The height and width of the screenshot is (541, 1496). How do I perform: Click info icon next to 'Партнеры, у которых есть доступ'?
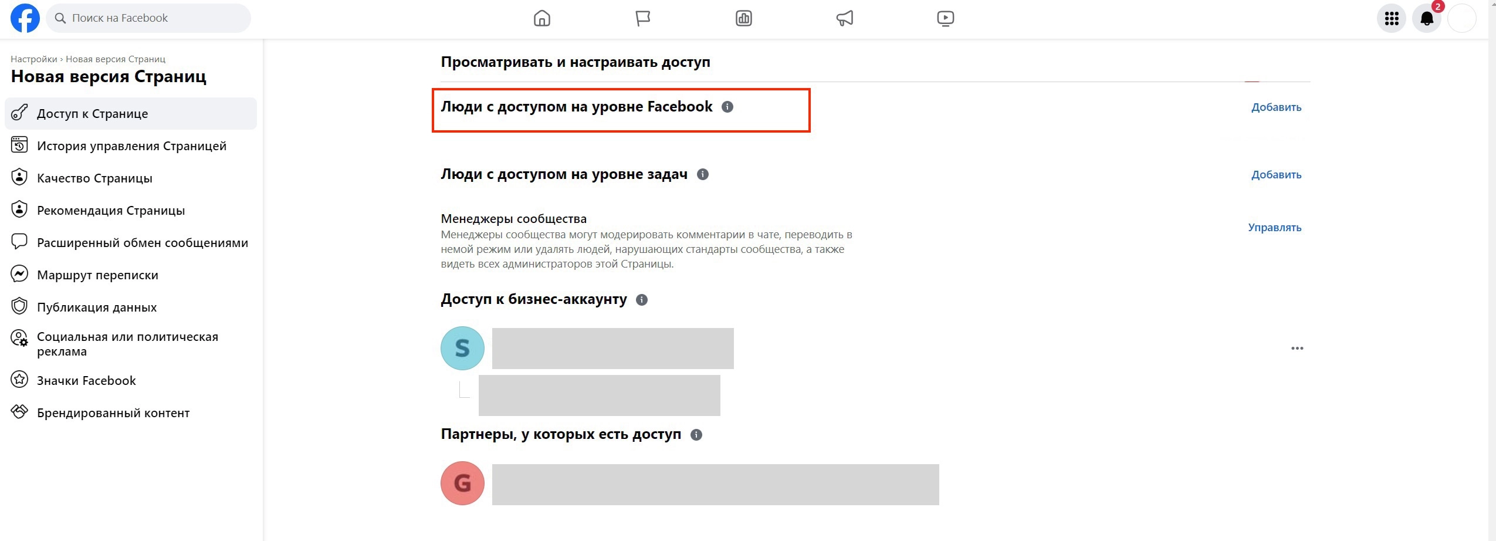pyautogui.click(x=696, y=435)
